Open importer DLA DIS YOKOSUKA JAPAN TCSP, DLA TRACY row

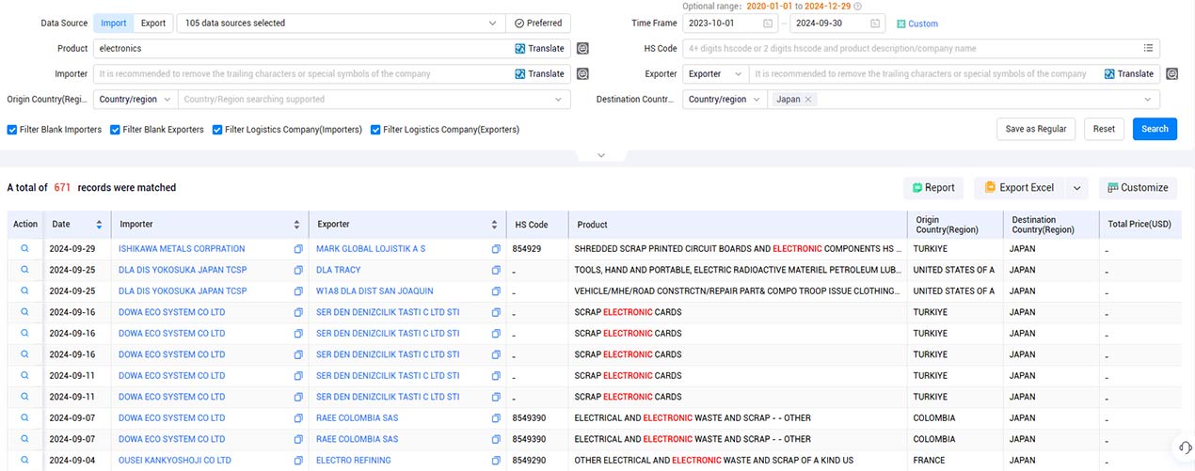pyautogui.click(x=183, y=270)
